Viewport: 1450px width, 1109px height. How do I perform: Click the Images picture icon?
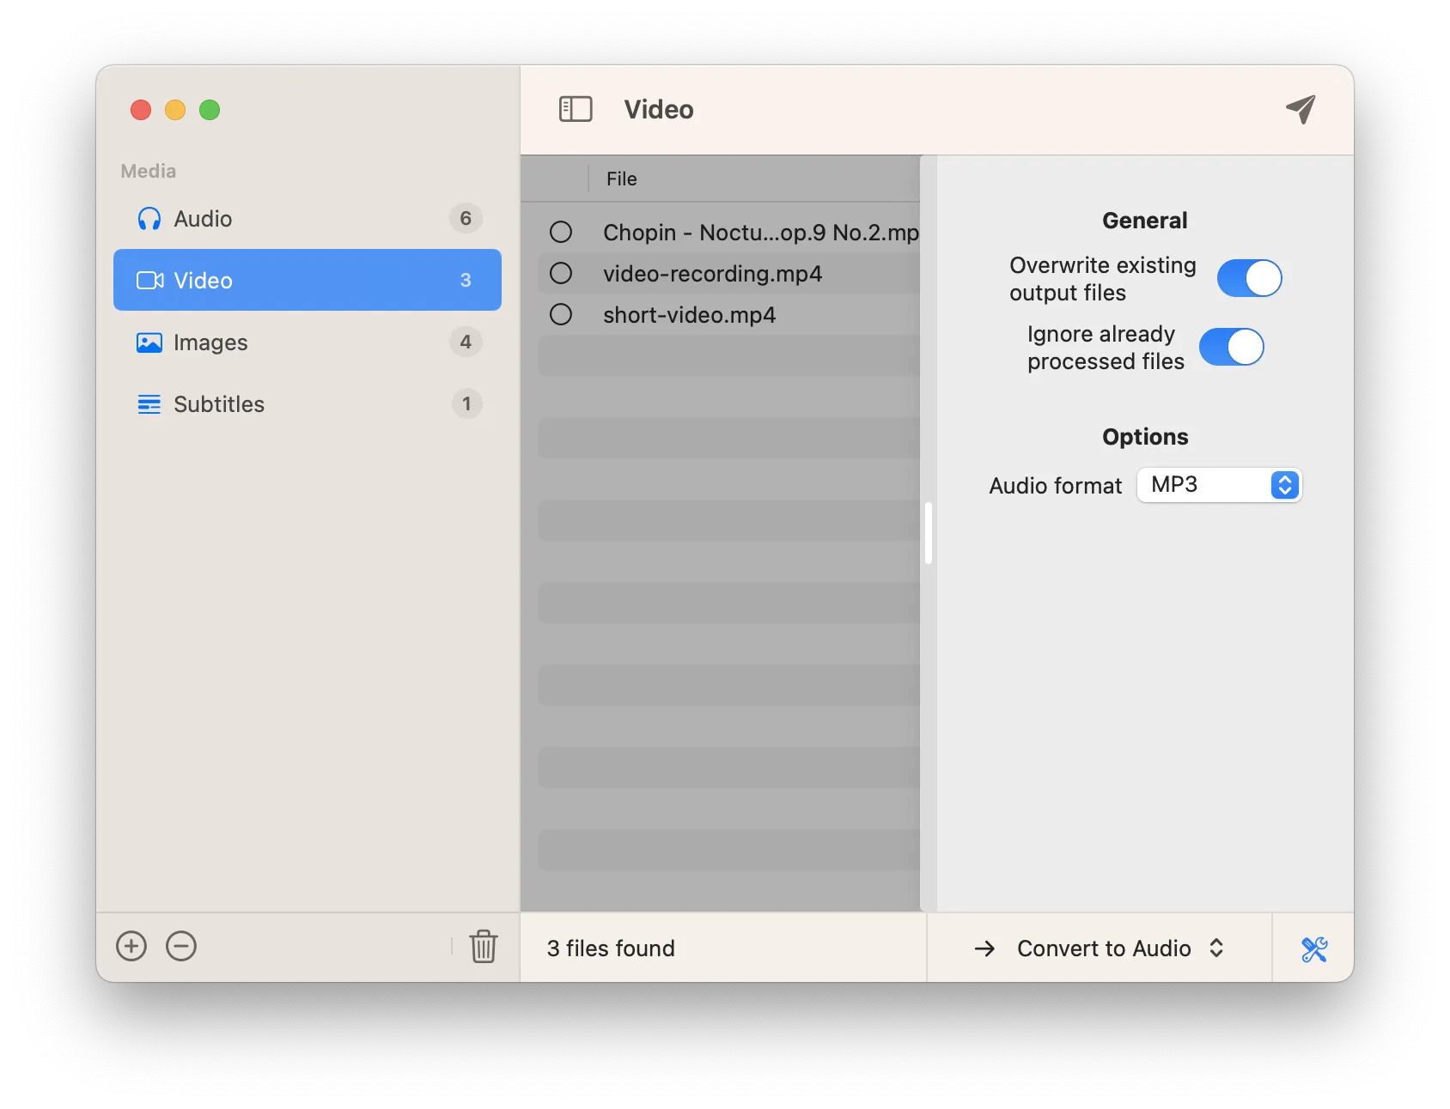(149, 342)
